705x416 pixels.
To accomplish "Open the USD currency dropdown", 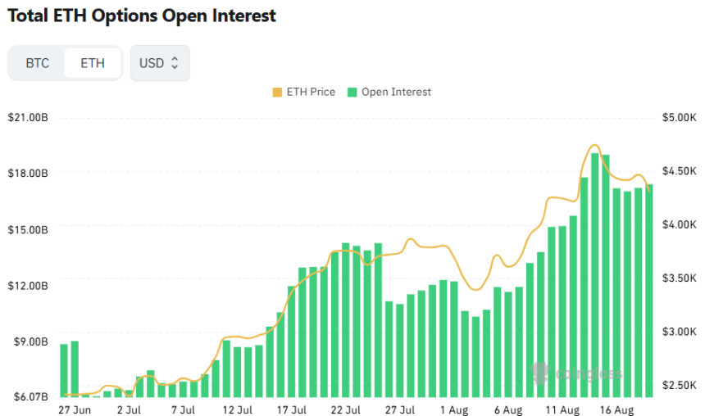I will tap(159, 63).
